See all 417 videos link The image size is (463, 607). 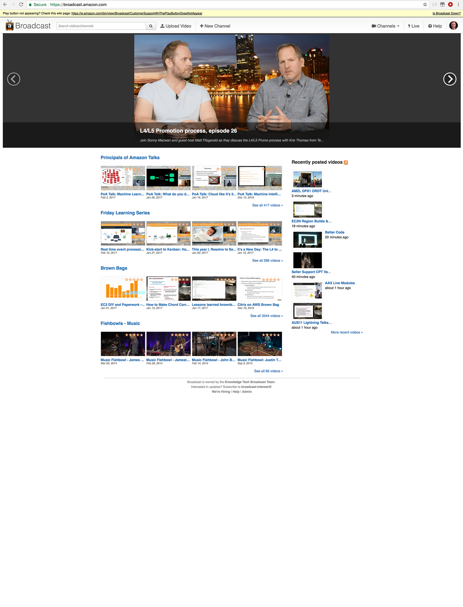tap(268, 205)
